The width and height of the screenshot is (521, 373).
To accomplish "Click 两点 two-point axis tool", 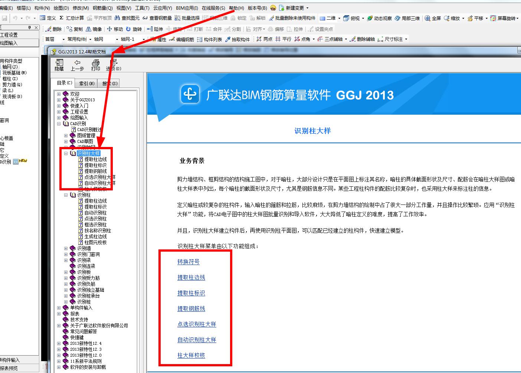I will coord(264,39).
